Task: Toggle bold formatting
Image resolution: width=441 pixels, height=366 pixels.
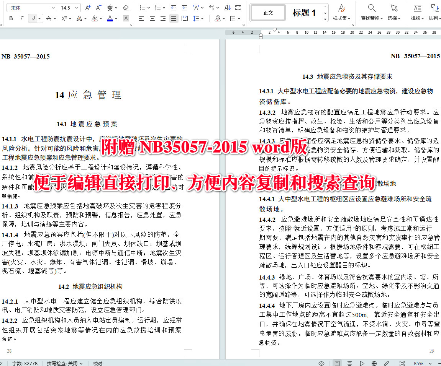Action: click(11, 18)
